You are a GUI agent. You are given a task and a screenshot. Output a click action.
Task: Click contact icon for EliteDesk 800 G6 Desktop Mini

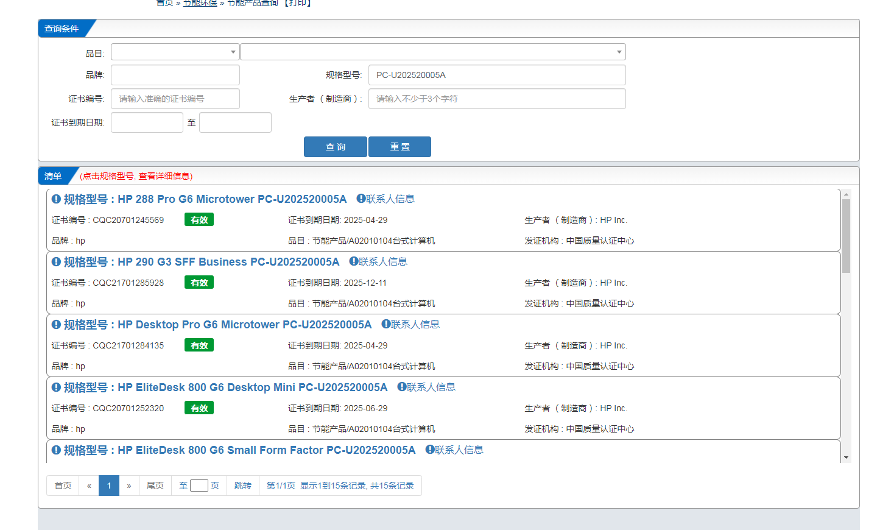click(x=401, y=387)
